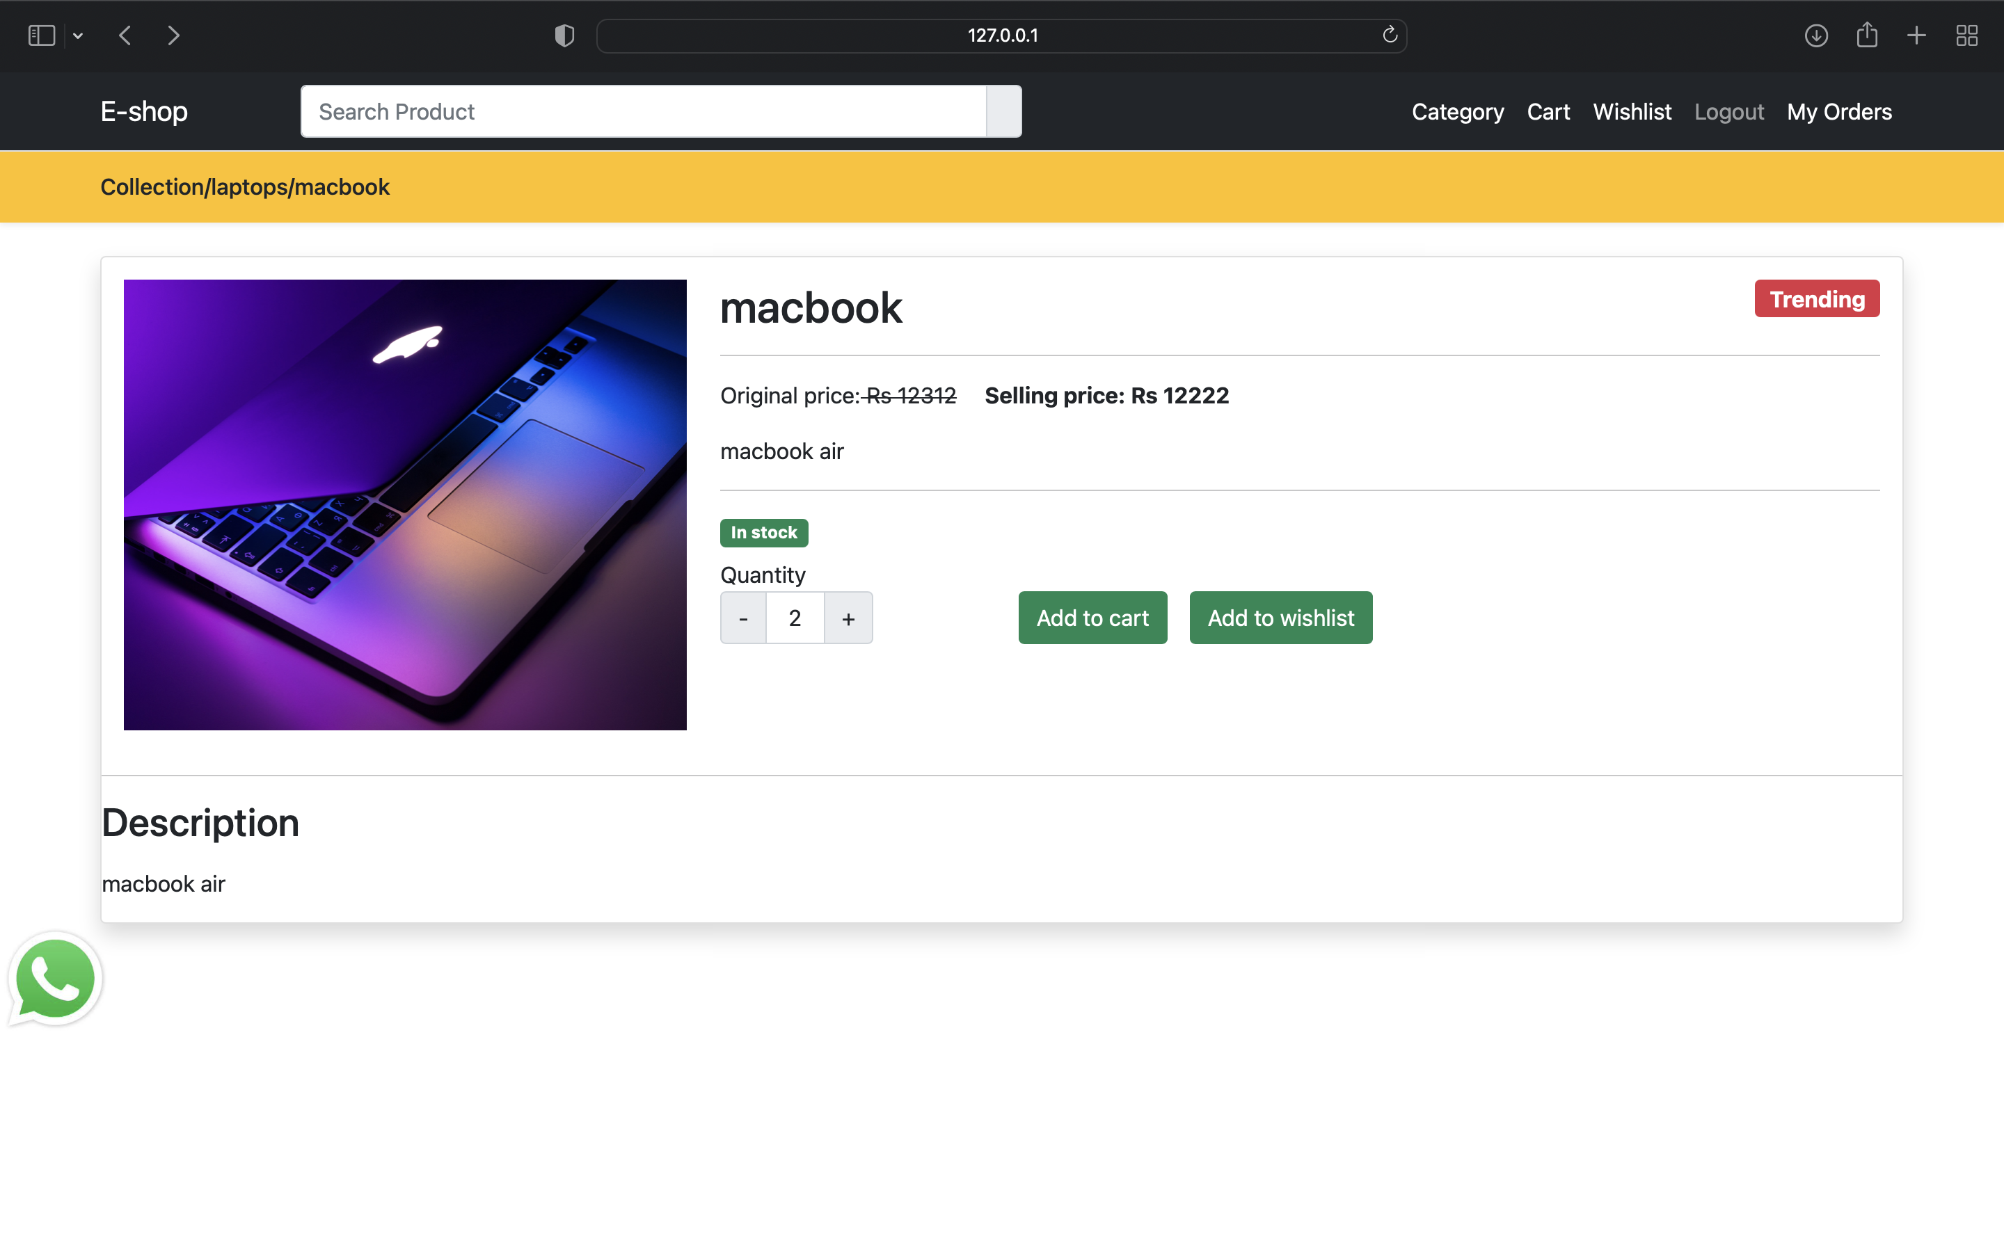The height and width of the screenshot is (1252, 2004).
Task: Open the downloads icon in toolbar
Action: (1816, 35)
